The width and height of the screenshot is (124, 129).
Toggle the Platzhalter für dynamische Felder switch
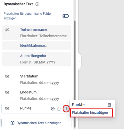tap(66, 16)
